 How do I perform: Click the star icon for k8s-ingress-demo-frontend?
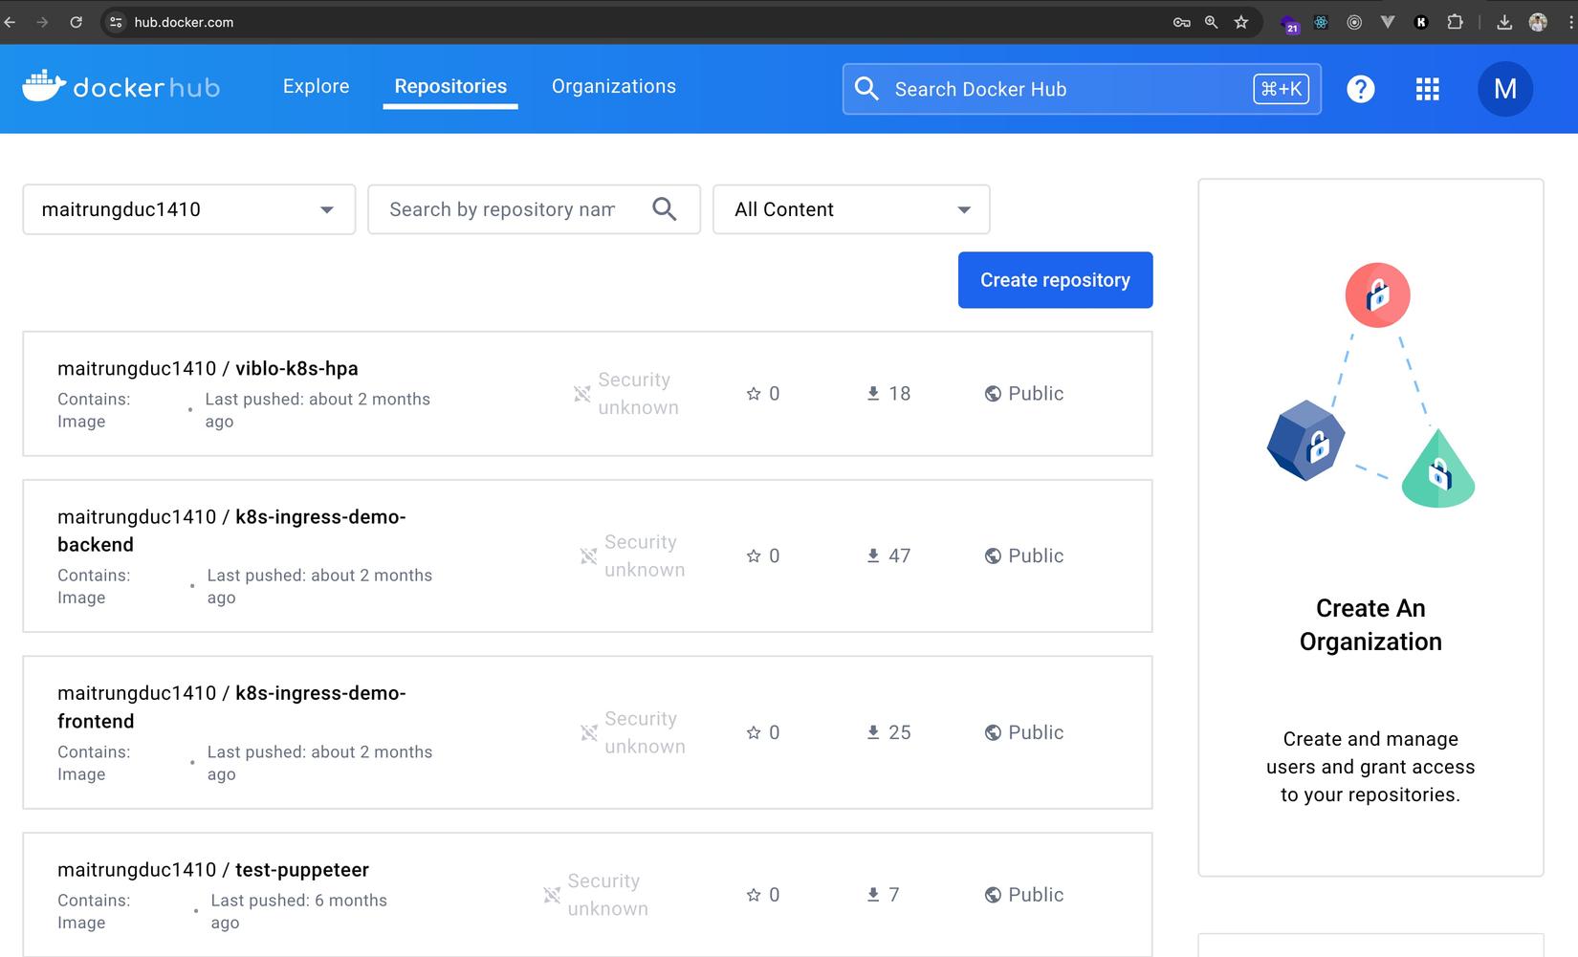pyautogui.click(x=754, y=733)
